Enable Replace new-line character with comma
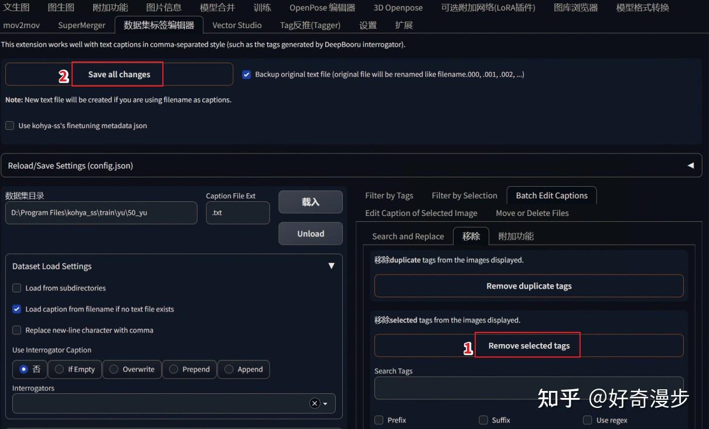Screen dimensions: 709x429 (16, 330)
